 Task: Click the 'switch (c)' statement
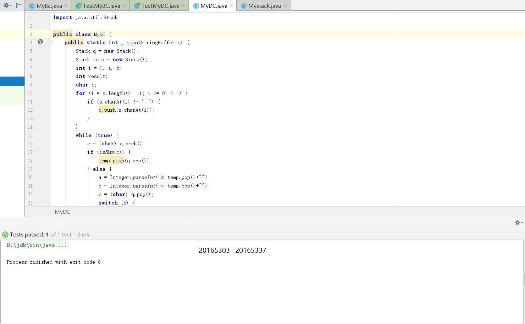point(114,203)
